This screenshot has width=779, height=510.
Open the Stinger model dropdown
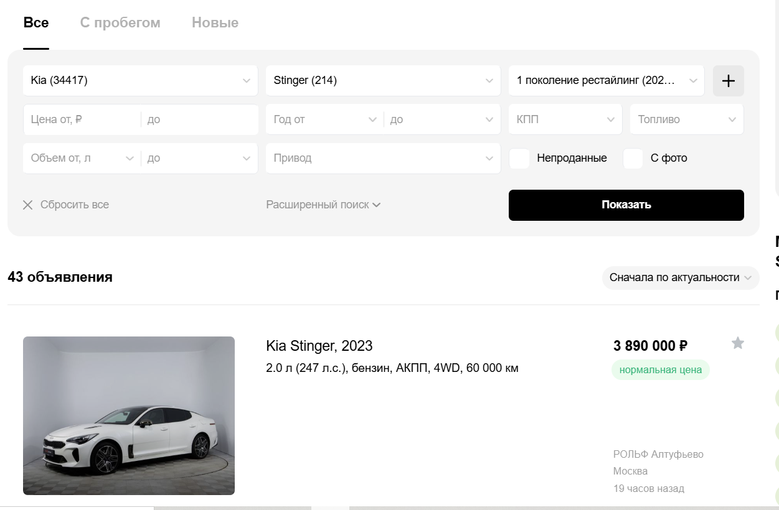382,81
